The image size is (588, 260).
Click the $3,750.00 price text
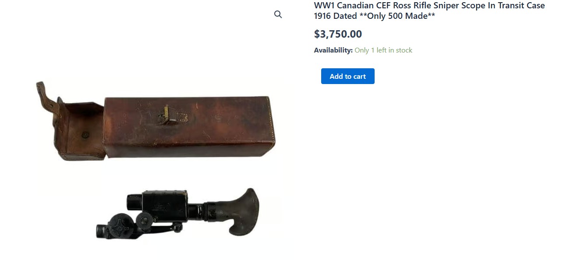338,34
